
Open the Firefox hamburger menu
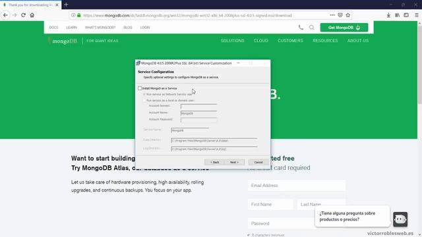pyautogui.click(x=416, y=15)
